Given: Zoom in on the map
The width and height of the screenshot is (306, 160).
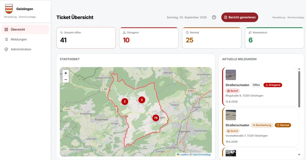Looking at the screenshot, I should pos(65,73).
